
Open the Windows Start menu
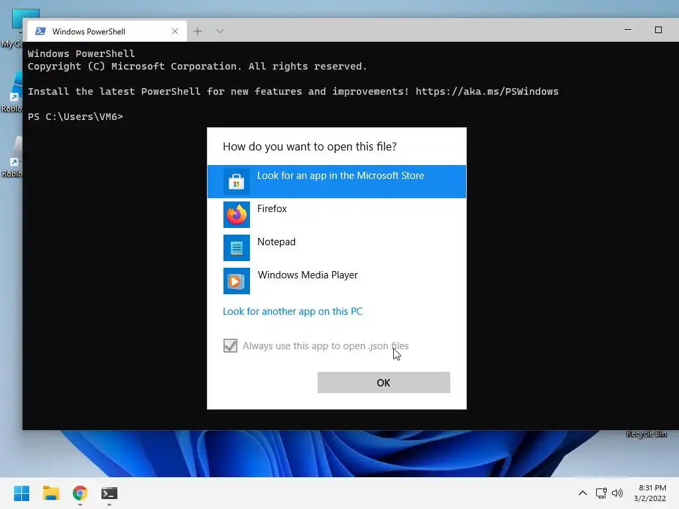pos(22,493)
